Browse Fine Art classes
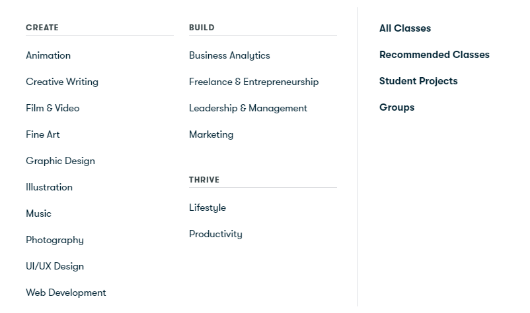This screenshot has height=313, width=530. [43, 134]
